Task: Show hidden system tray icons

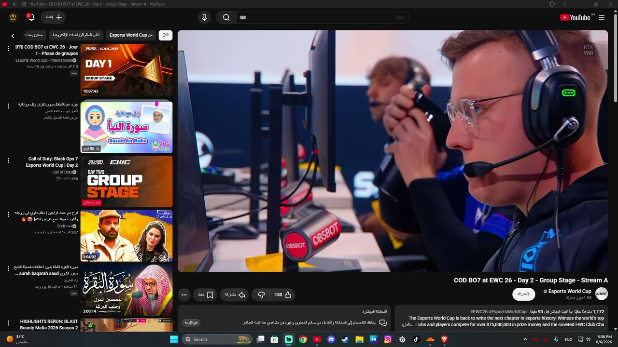Action: coord(525,339)
